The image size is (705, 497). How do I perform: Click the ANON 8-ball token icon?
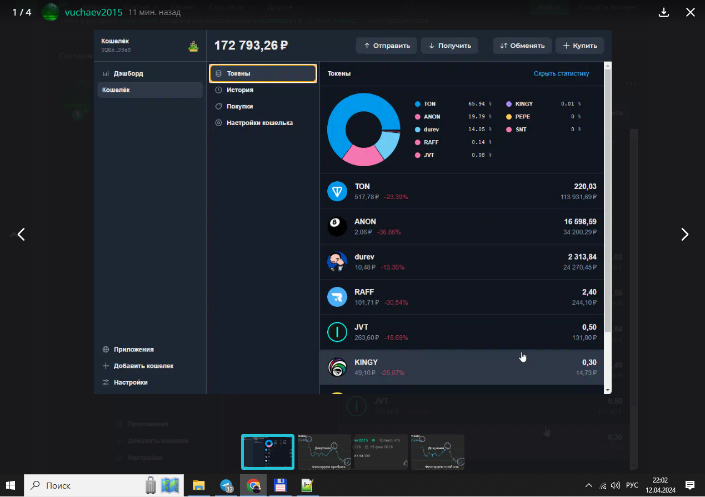pos(337,226)
